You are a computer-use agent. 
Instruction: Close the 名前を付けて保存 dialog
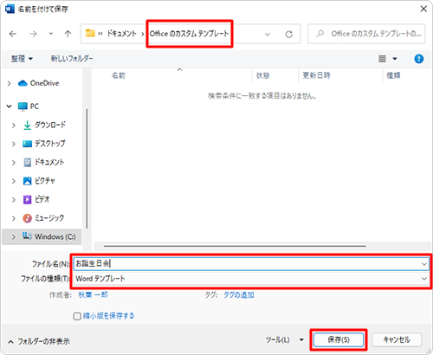(423, 9)
